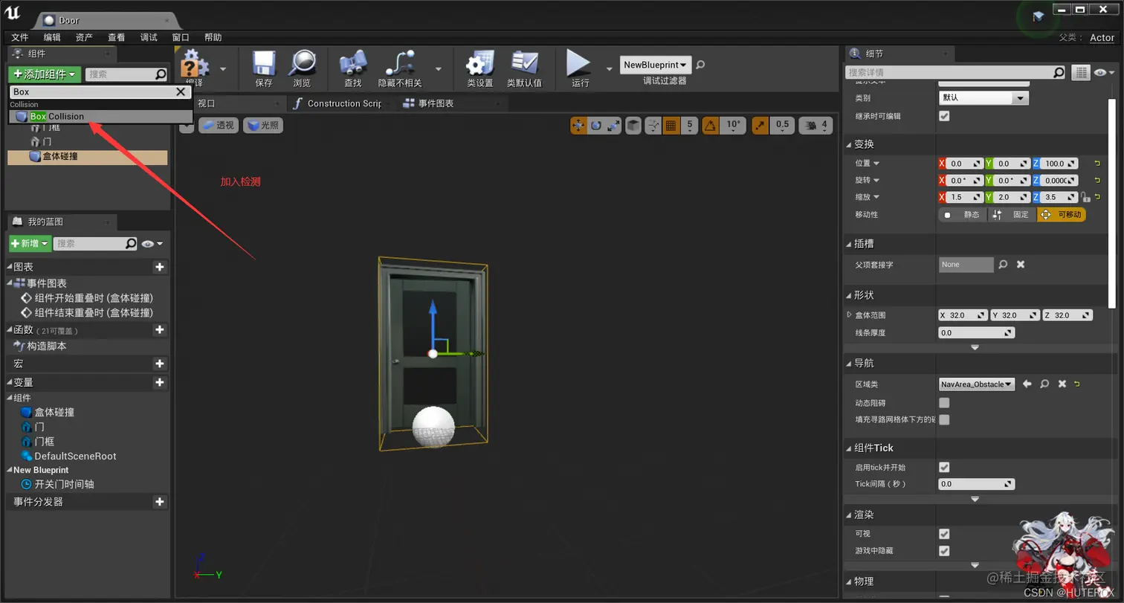Open the run options dropdown arrow
This screenshot has width=1124, height=603.
610,68
